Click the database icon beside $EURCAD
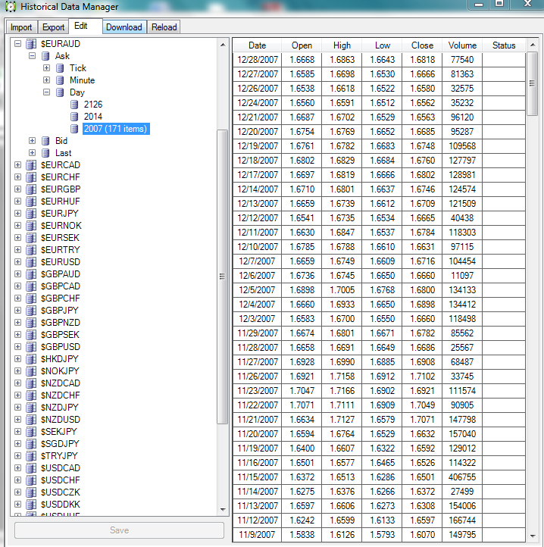The width and height of the screenshot is (544, 547). (x=31, y=165)
